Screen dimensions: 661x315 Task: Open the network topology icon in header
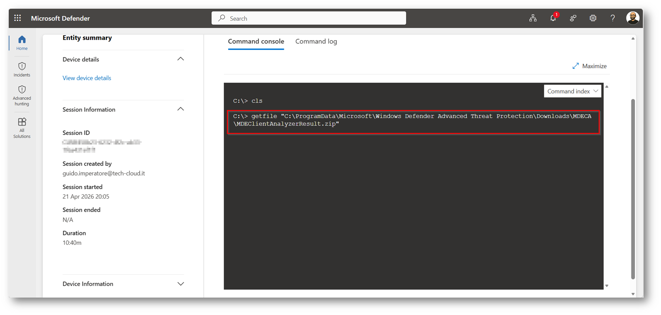click(x=533, y=18)
